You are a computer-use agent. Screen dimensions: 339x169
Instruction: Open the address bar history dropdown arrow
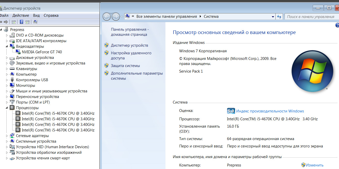[x=273, y=17]
